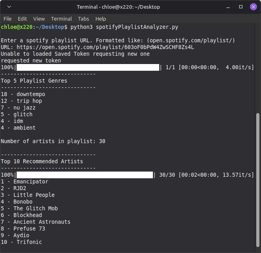
Task: Click the '4 - Bonobo' line
Action: tap(17, 202)
